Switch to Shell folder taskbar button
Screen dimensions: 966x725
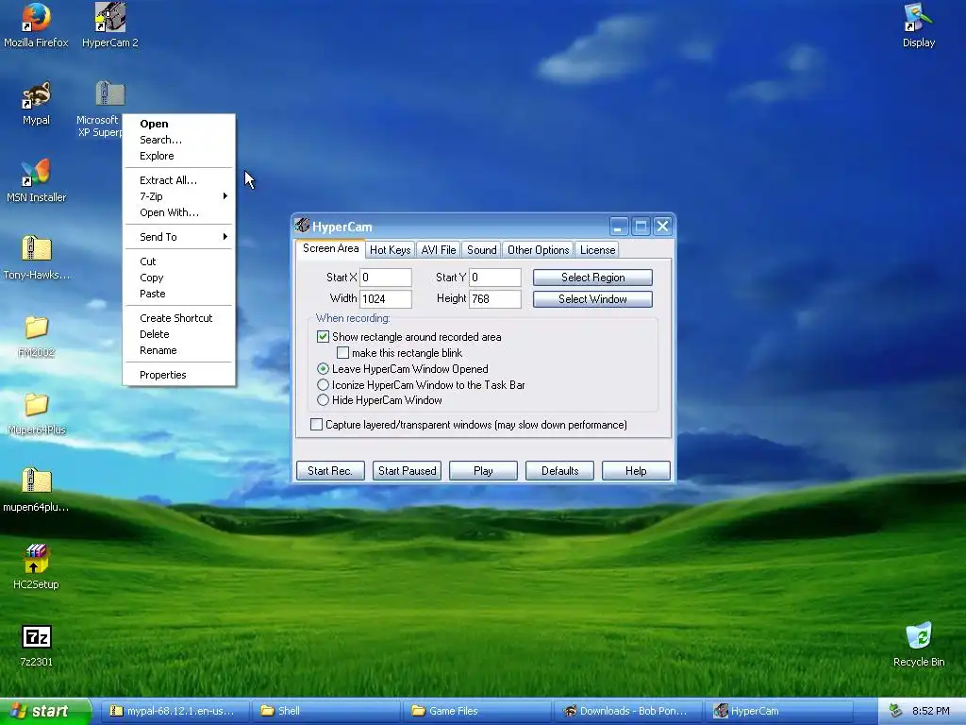[325, 711]
